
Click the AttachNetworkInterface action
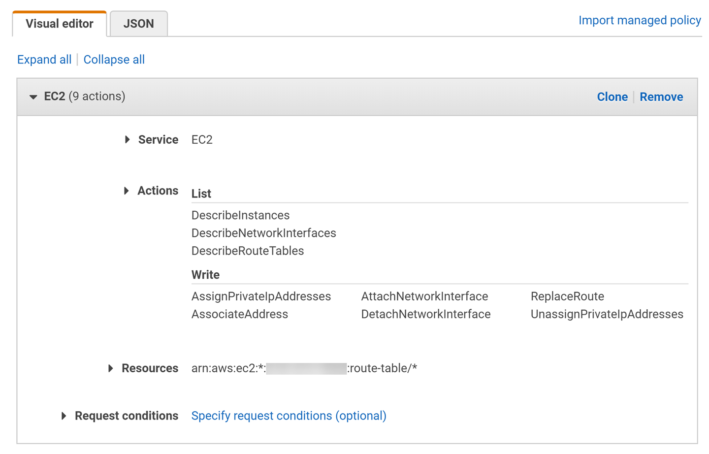click(424, 296)
